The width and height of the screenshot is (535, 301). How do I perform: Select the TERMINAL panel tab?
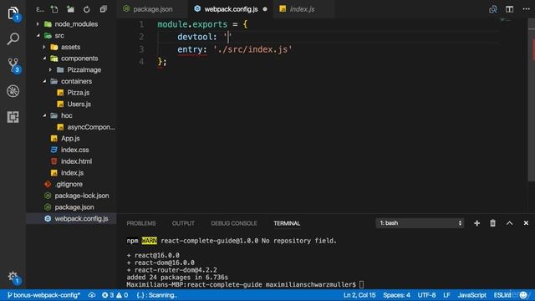(x=287, y=223)
